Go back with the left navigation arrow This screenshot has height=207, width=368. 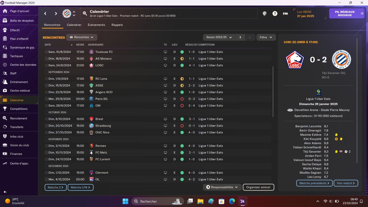point(45,14)
